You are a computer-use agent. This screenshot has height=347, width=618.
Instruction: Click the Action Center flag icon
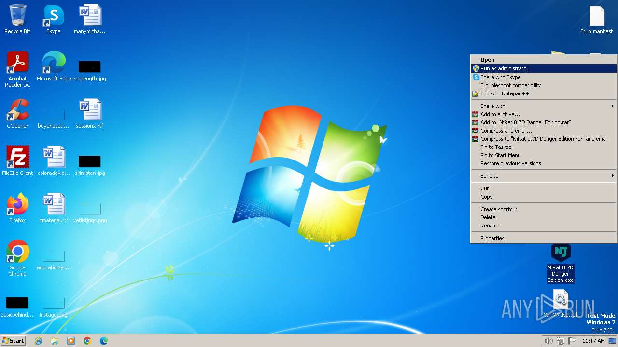(x=572, y=341)
